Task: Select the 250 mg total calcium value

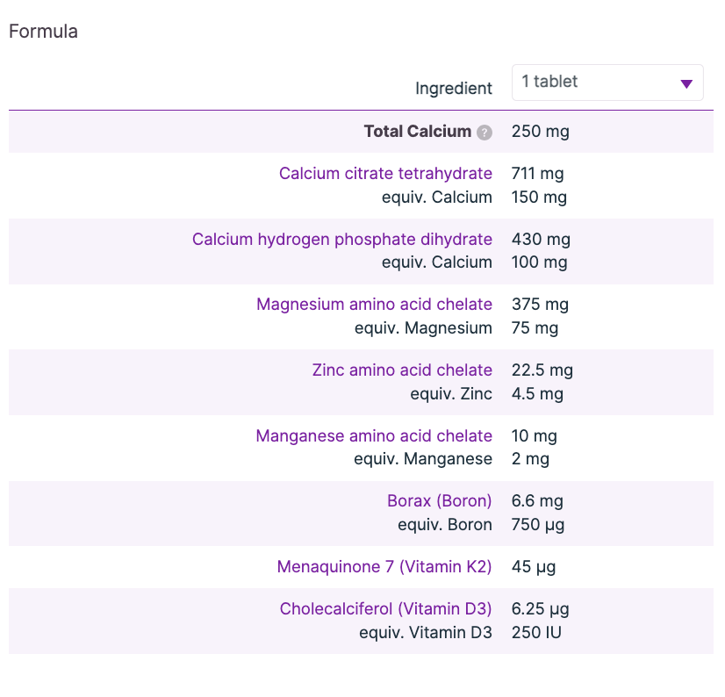Action: (540, 132)
